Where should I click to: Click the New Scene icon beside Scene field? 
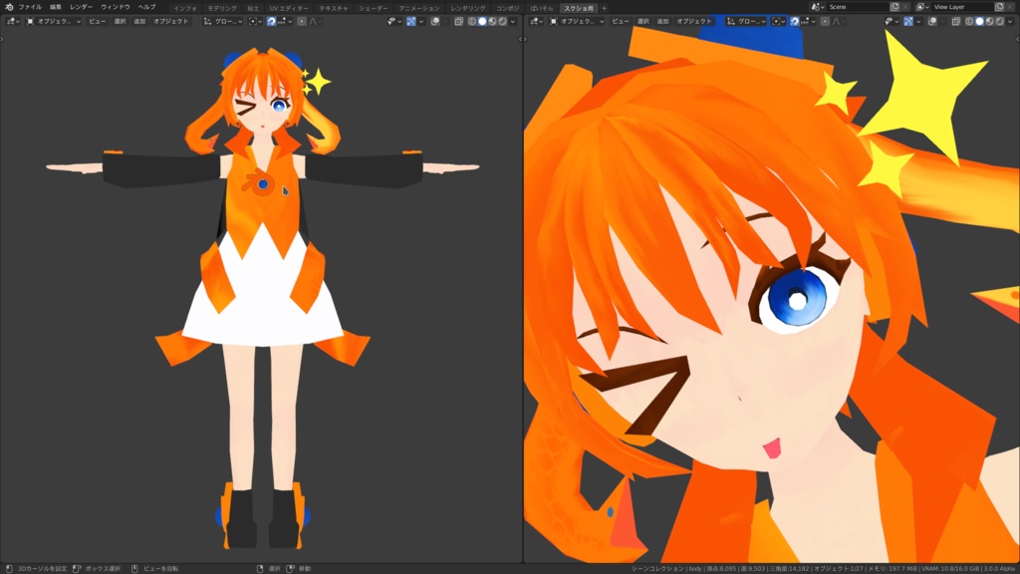click(895, 7)
